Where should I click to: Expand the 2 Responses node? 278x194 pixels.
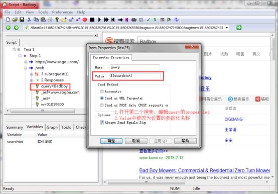32,80
